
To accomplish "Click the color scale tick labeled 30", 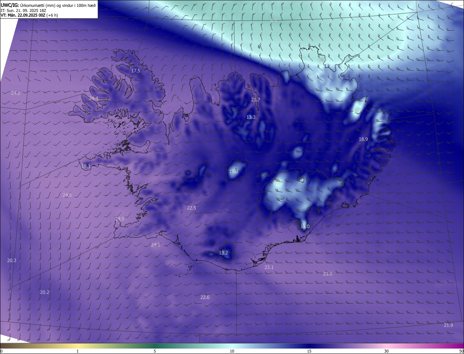I will pos(386,351).
